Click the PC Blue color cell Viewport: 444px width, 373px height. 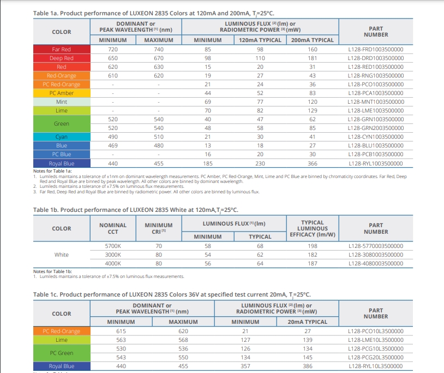coord(62,155)
